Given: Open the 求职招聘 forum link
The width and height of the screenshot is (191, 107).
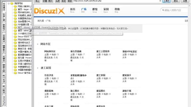Looking at the screenshot, I should click(x=78, y=77).
